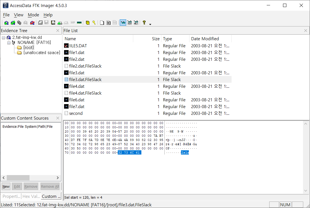310x208 pixels.
Task: Click the New custom content button
Action: point(6,186)
